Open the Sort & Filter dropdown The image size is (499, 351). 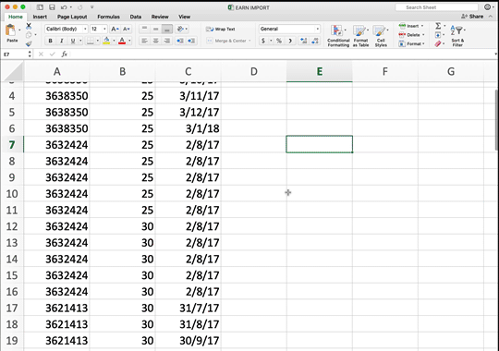tap(457, 36)
